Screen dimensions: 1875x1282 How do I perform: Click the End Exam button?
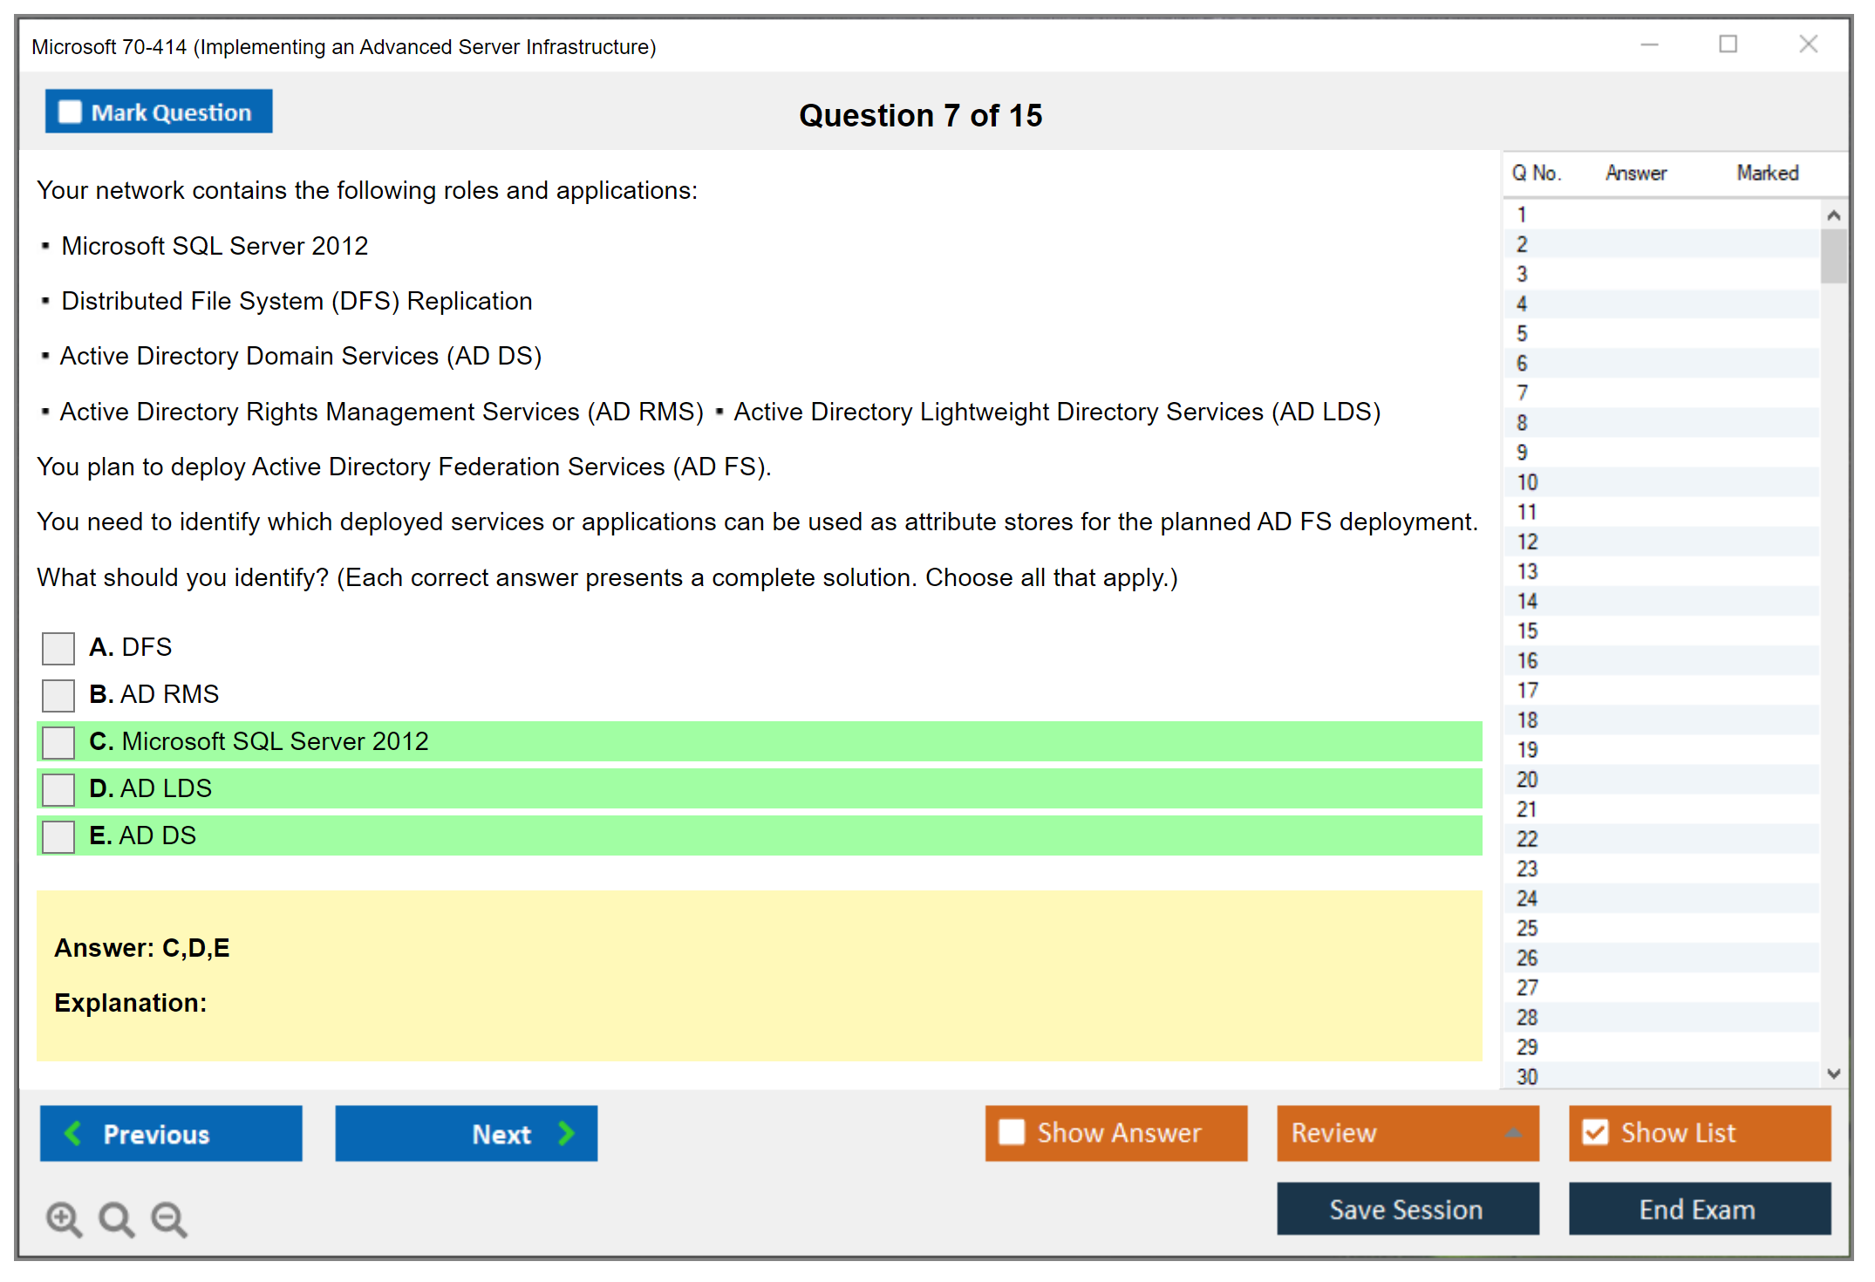1698,1209
